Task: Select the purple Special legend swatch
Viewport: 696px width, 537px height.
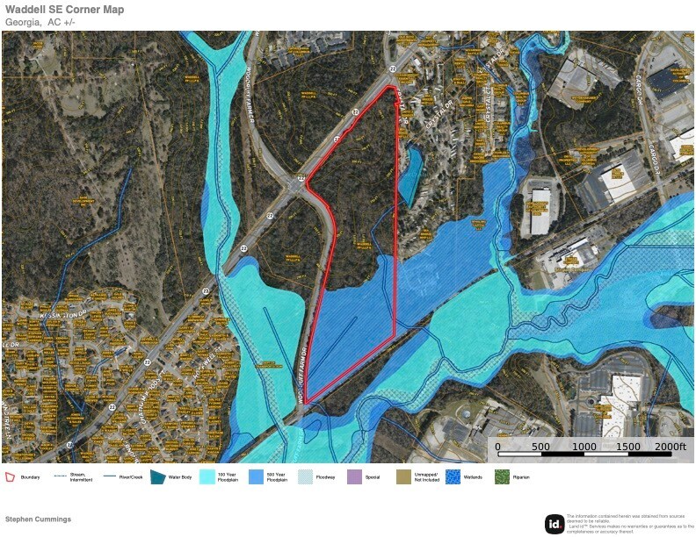Action: (x=355, y=477)
